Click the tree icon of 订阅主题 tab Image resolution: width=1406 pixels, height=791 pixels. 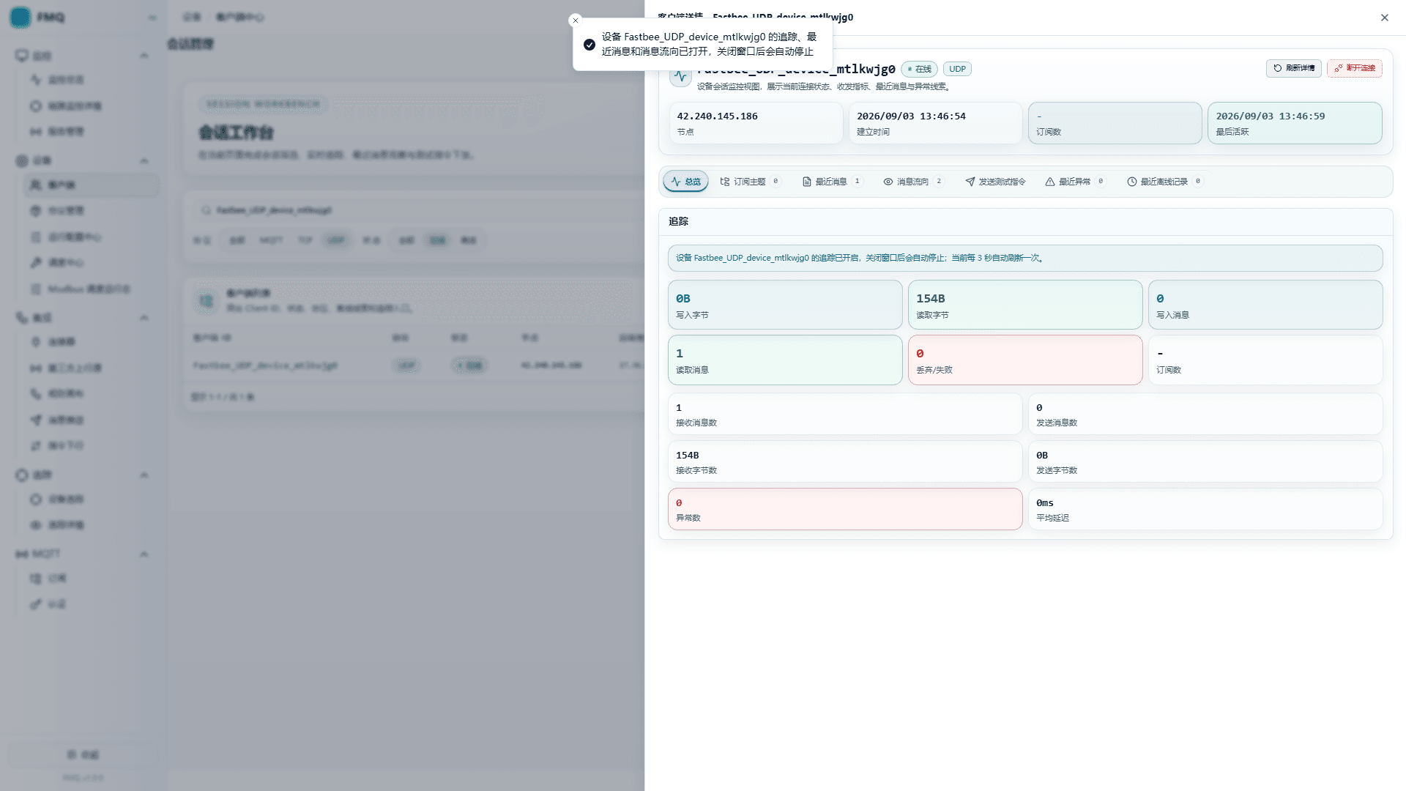[725, 182]
